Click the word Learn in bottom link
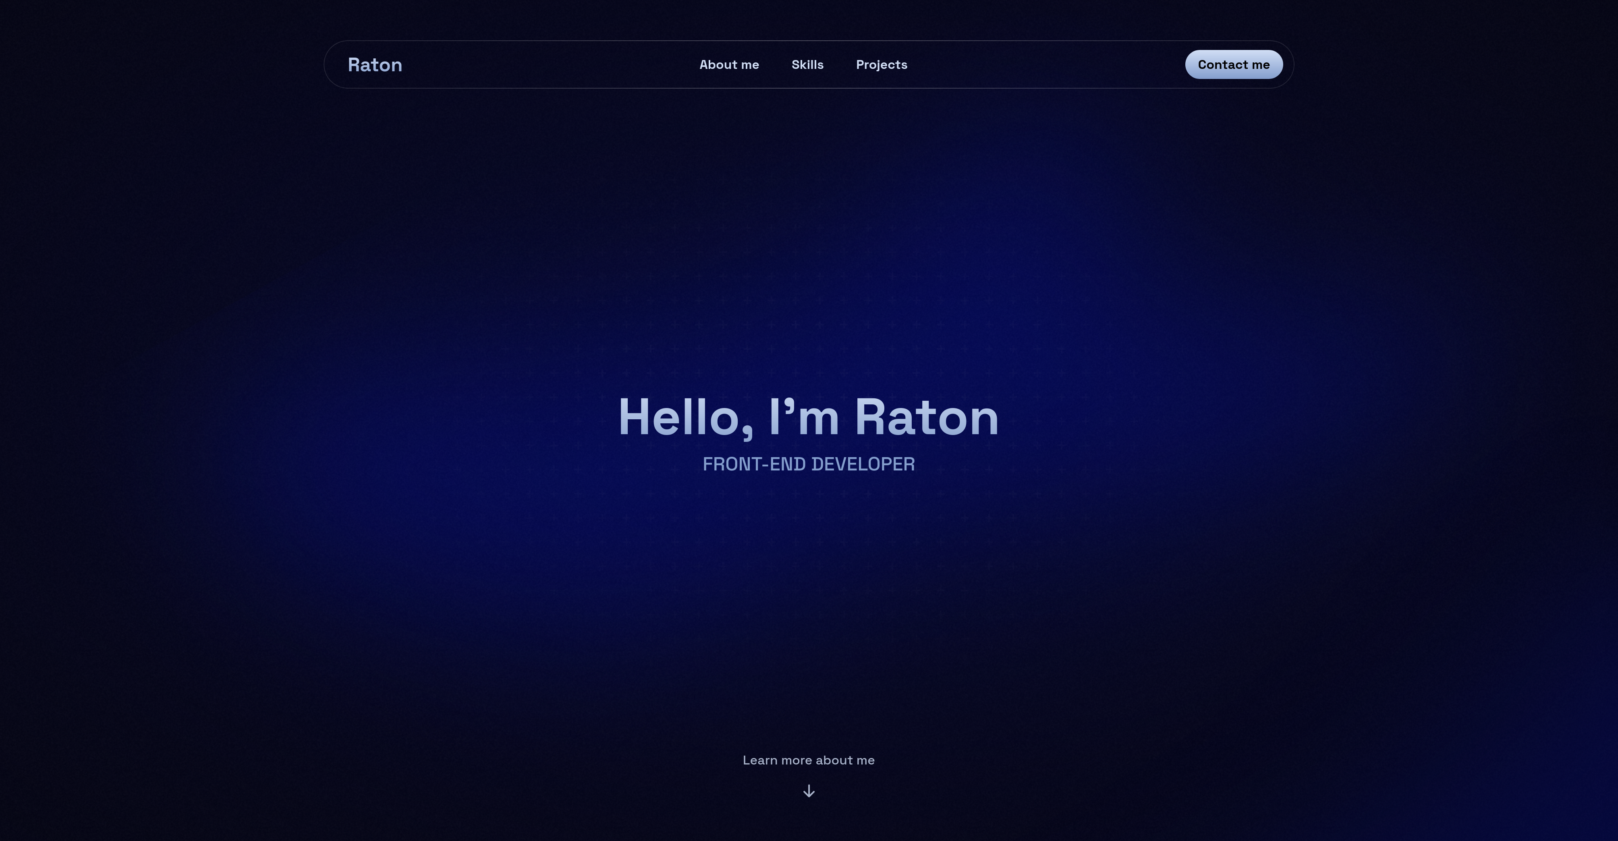Screen dimensions: 1618x841 760,760
